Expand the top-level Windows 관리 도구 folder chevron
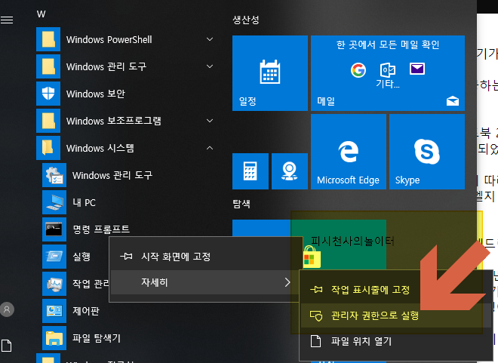This screenshot has height=363, width=498. click(x=210, y=66)
